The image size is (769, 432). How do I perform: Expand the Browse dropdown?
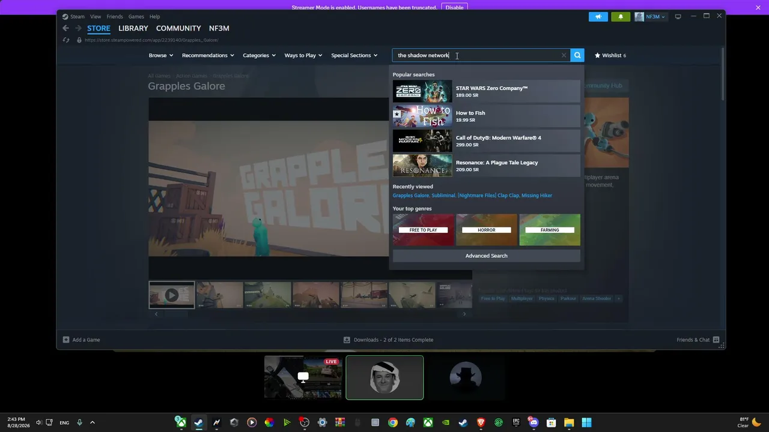(x=160, y=55)
